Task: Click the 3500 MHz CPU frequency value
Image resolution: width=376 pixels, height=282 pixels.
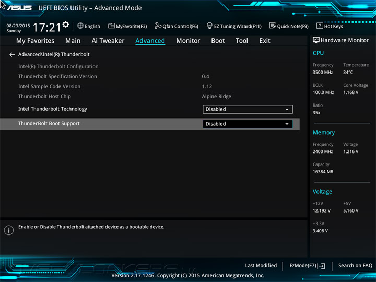Action: point(323,73)
